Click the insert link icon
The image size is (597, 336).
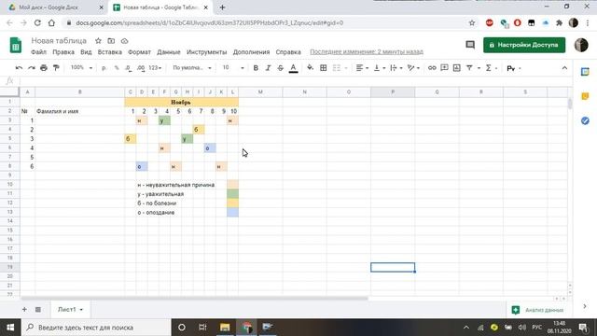pyautogui.click(x=432, y=68)
